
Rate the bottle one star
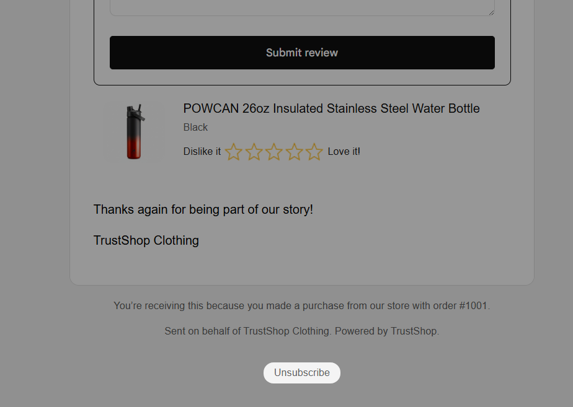[233, 152]
